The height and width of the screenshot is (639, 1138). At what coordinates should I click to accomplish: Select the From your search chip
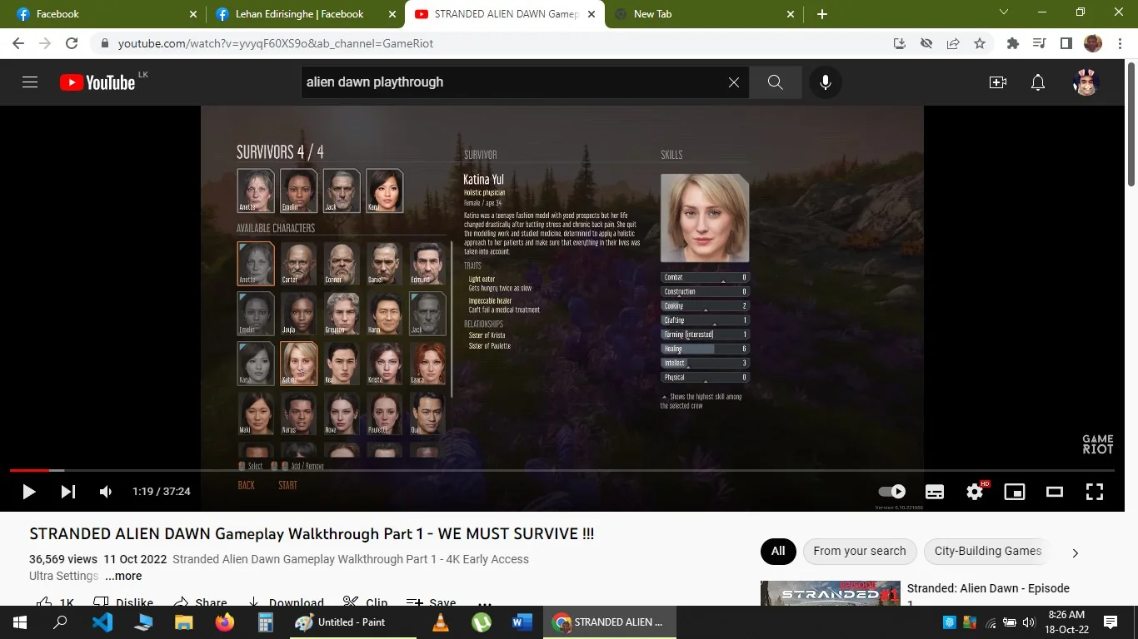coord(860,551)
